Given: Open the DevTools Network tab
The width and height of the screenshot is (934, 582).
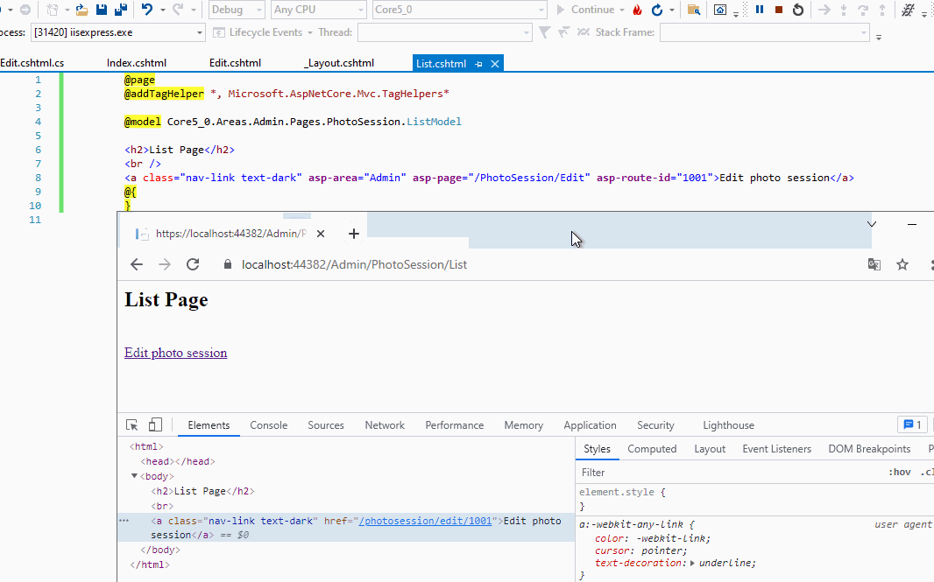Looking at the screenshot, I should click(x=385, y=425).
